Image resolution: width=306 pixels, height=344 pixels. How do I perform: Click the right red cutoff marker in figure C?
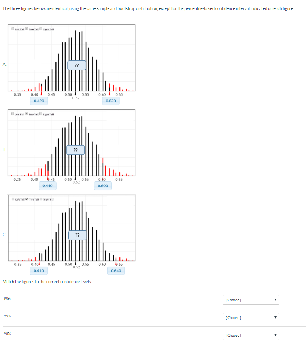coord(116,263)
